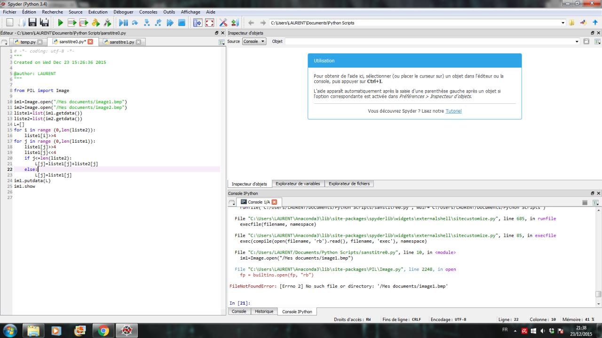Step into function while debugging
602x338 pixels.
tap(147, 23)
